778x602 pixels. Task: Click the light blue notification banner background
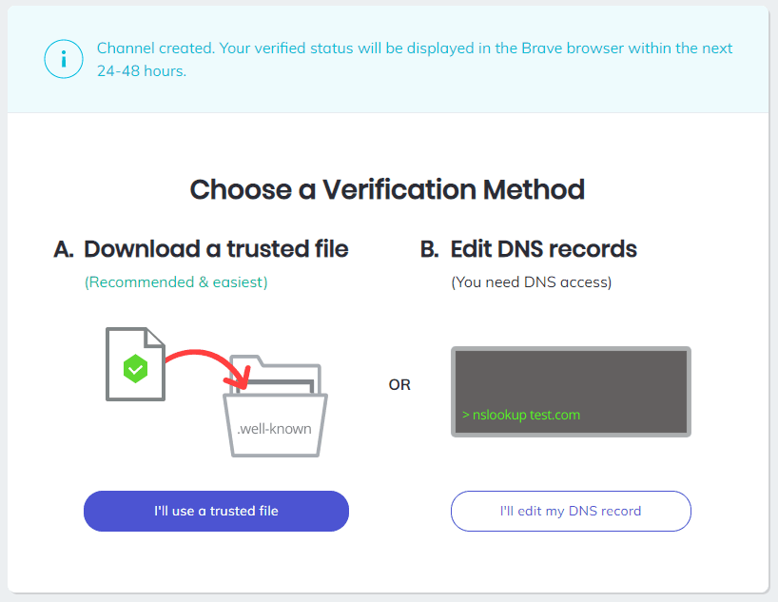[388, 60]
